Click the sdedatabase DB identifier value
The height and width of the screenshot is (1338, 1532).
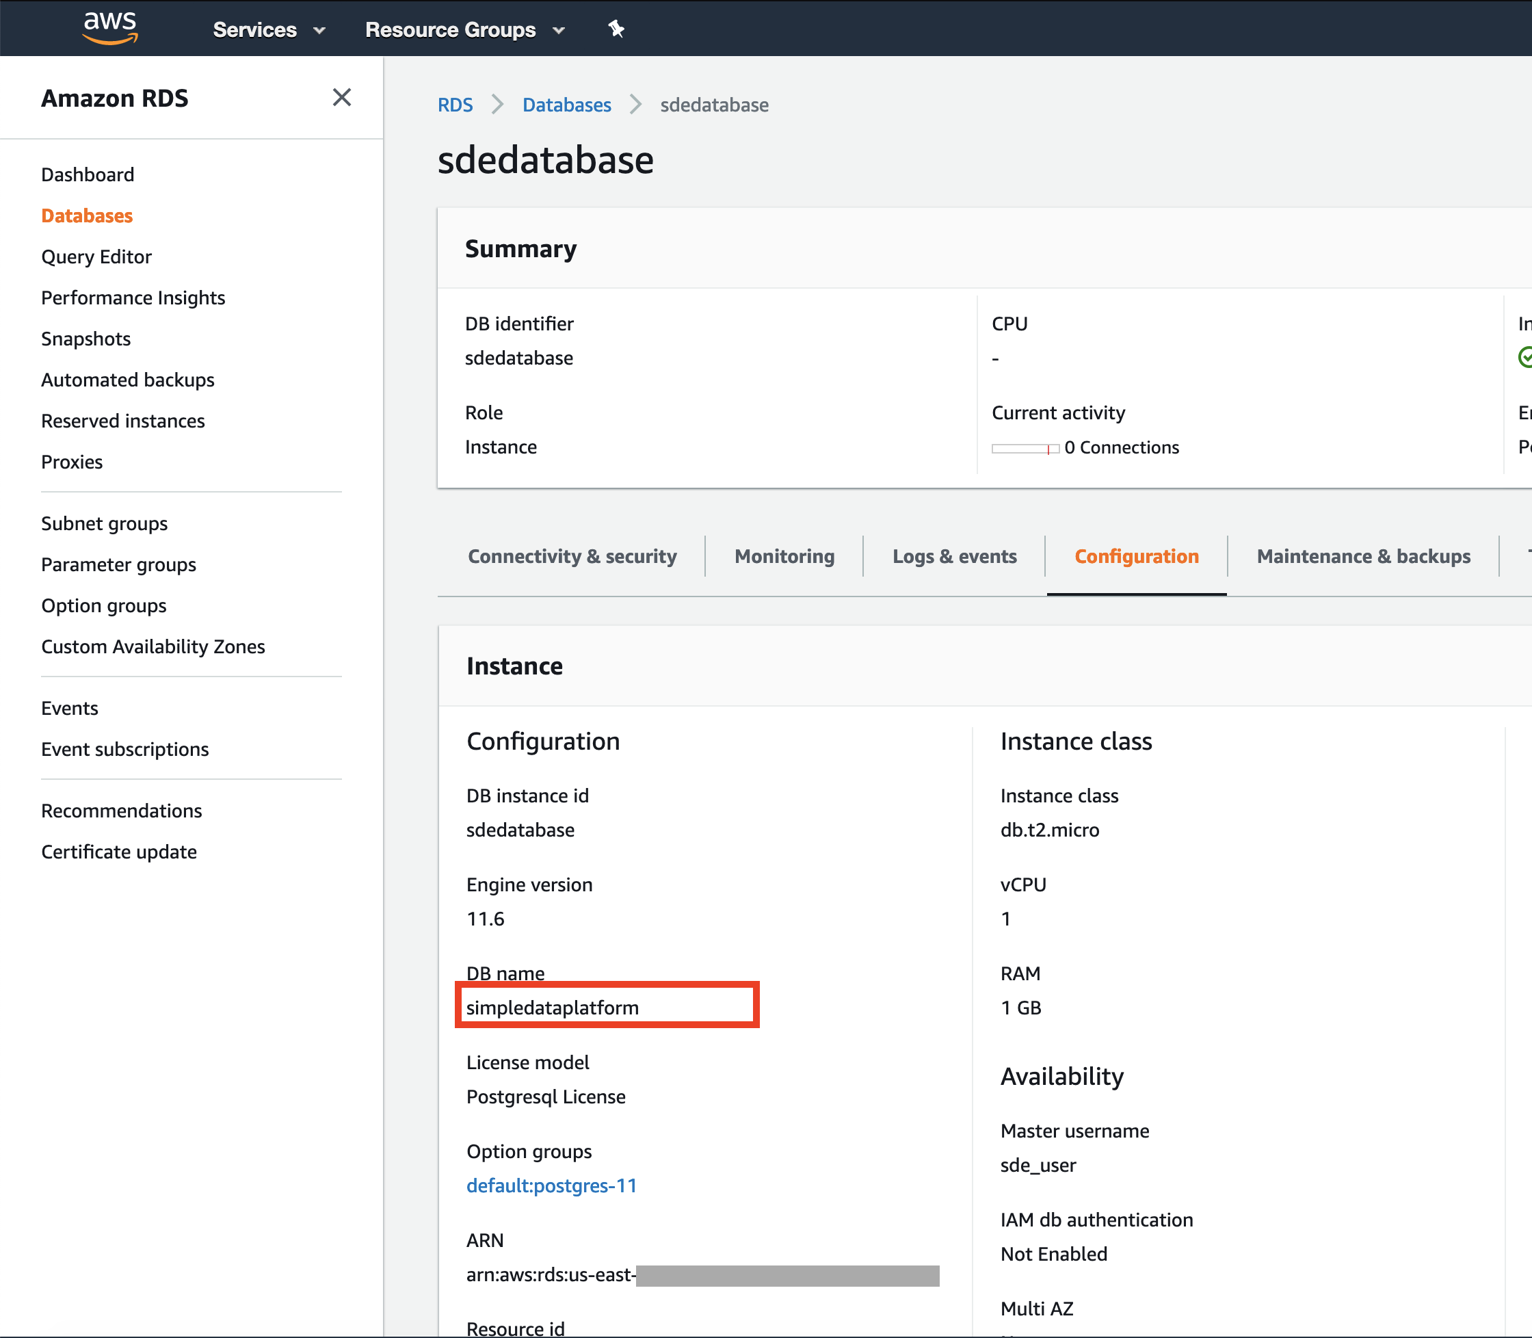pos(519,358)
